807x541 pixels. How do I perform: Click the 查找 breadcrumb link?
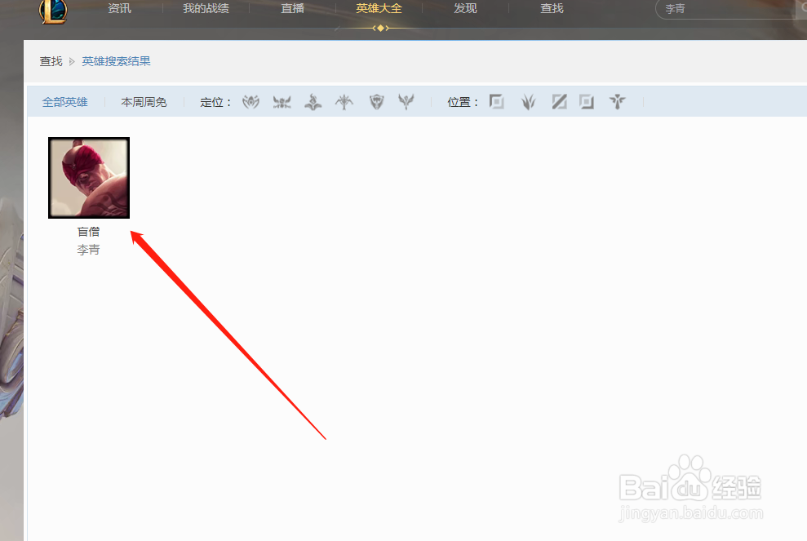click(51, 61)
